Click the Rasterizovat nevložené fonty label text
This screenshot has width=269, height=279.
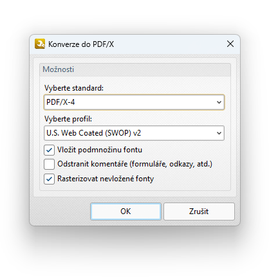point(106,179)
